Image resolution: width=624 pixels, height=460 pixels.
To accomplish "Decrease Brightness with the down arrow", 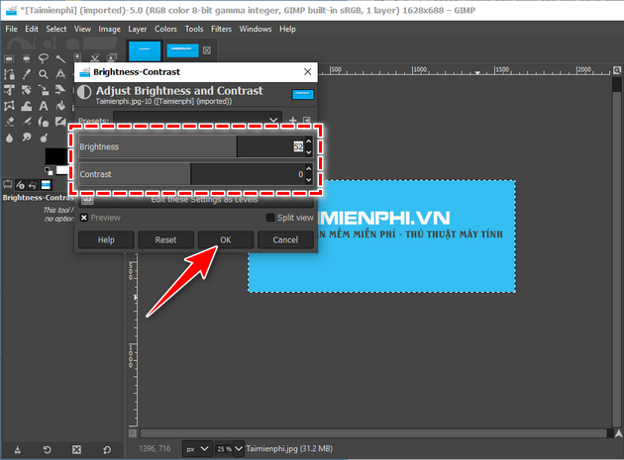I will [309, 152].
